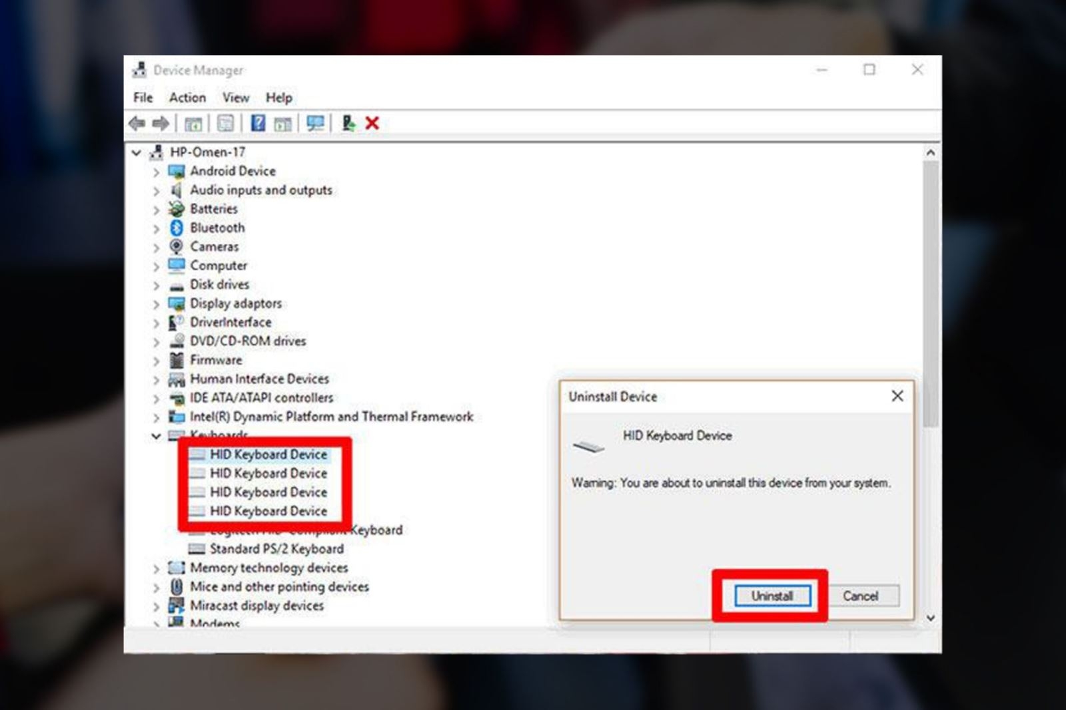The height and width of the screenshot is (710, 1066).
Task: Expand the Display adaptors chevron
Action: 156,304
